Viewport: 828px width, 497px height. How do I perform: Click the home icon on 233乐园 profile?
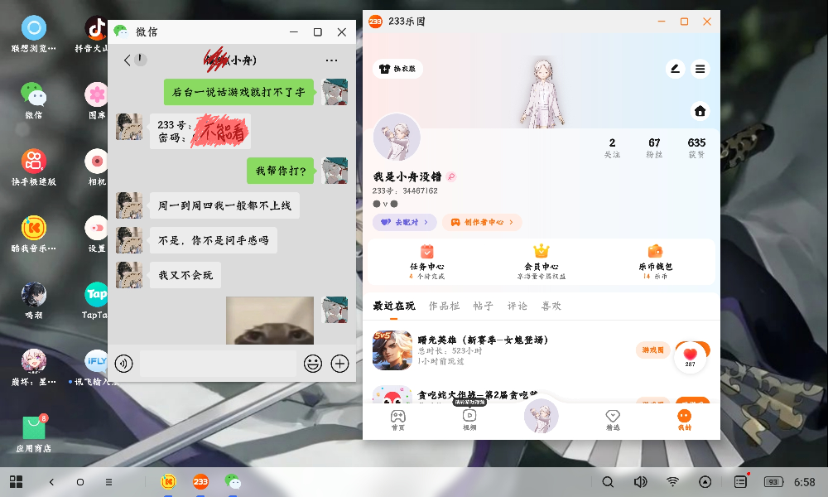[x=700, y=111]
